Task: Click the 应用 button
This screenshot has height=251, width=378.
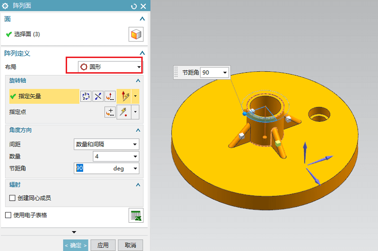Action: pos(103,245)
